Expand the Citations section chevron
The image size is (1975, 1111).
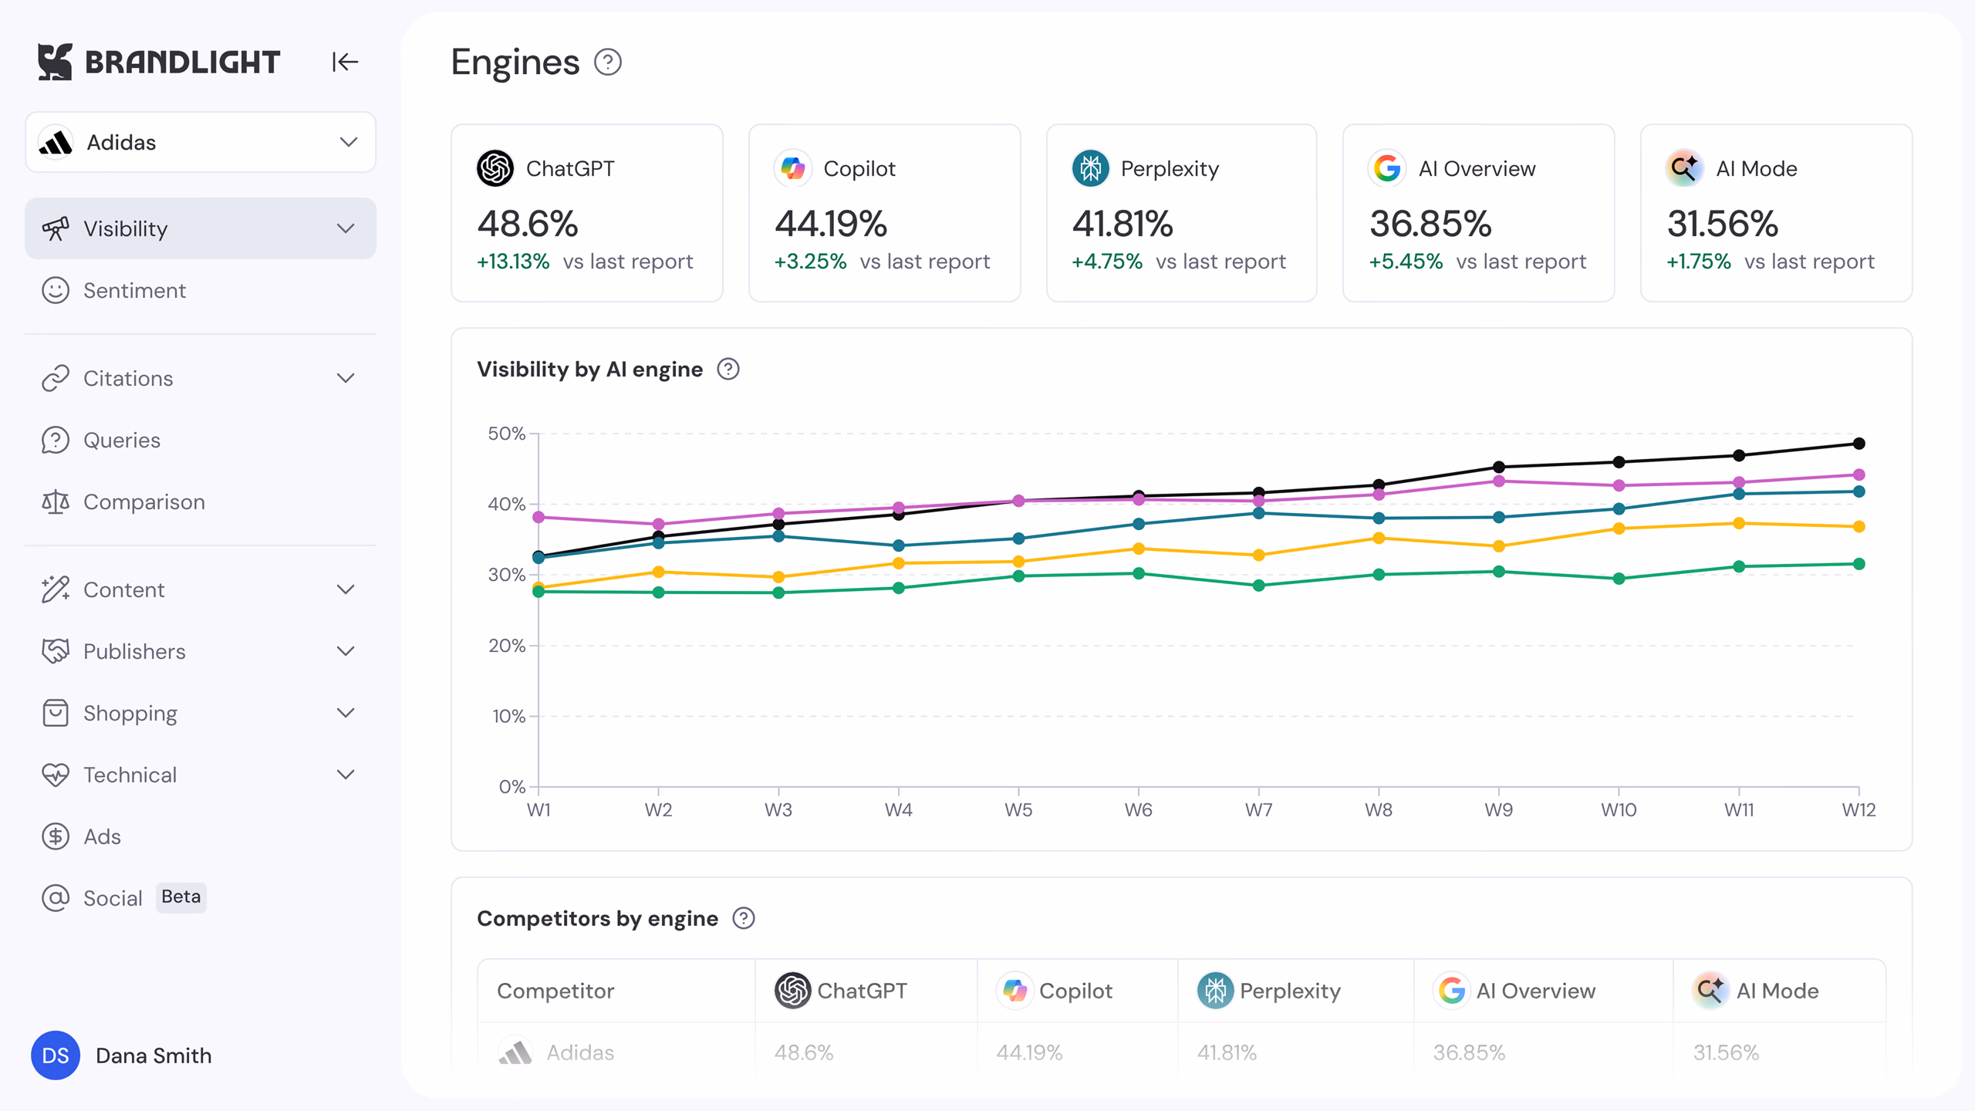pyautogui.click(x=346, y=378)
